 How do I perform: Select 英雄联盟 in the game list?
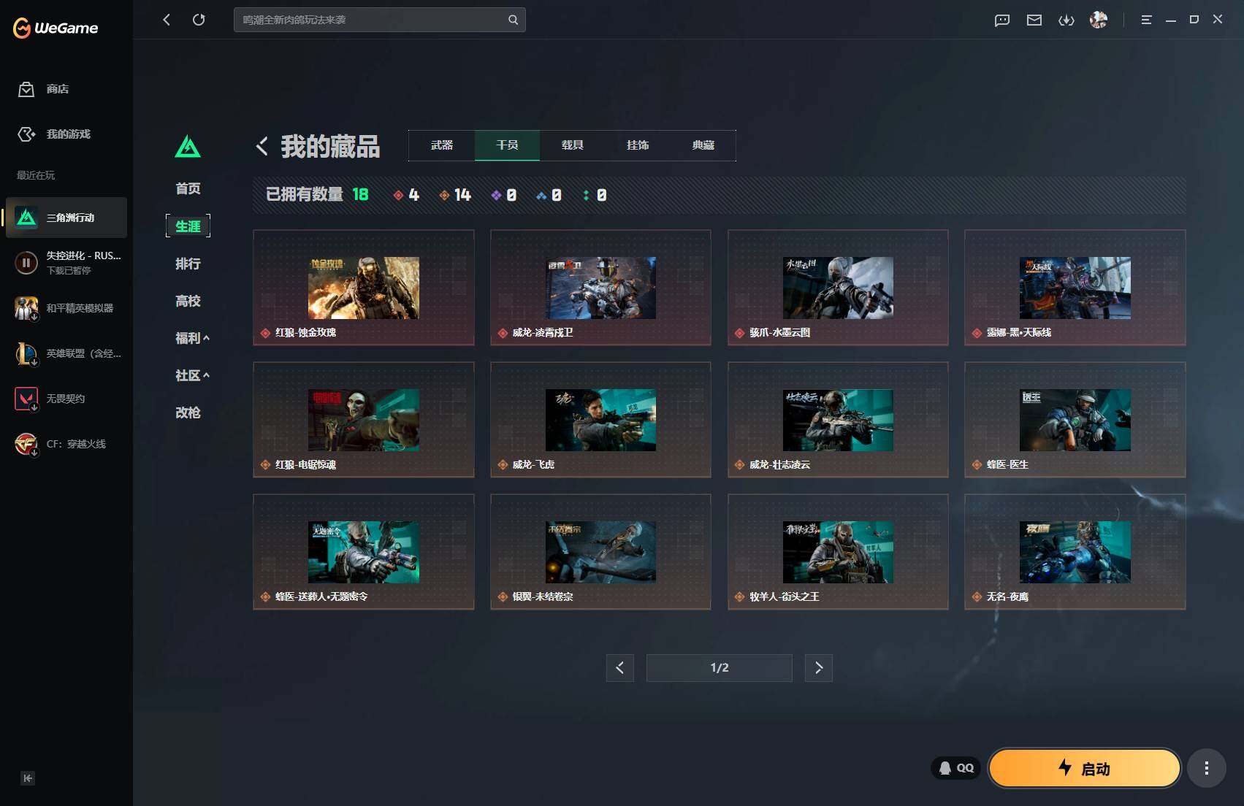coord(66,353)
